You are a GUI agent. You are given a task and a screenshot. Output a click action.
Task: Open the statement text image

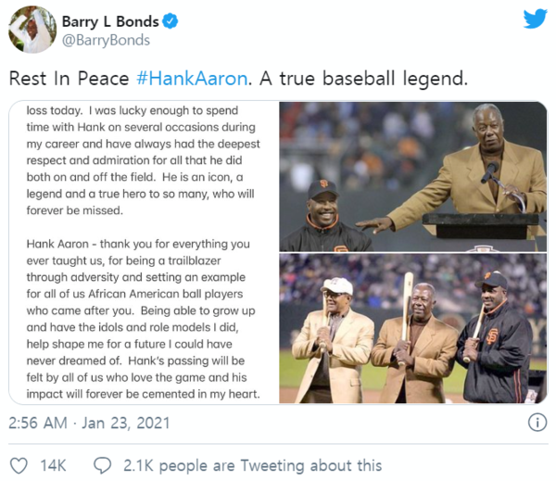(x=144, y=253)
